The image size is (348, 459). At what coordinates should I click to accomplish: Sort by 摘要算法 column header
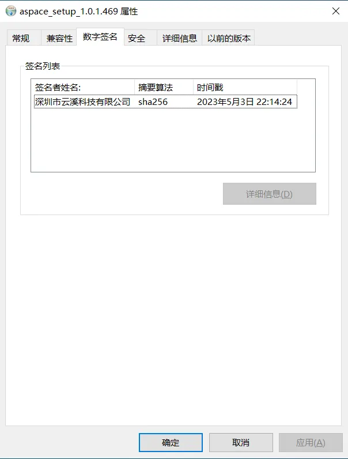[x=164, y=87]
